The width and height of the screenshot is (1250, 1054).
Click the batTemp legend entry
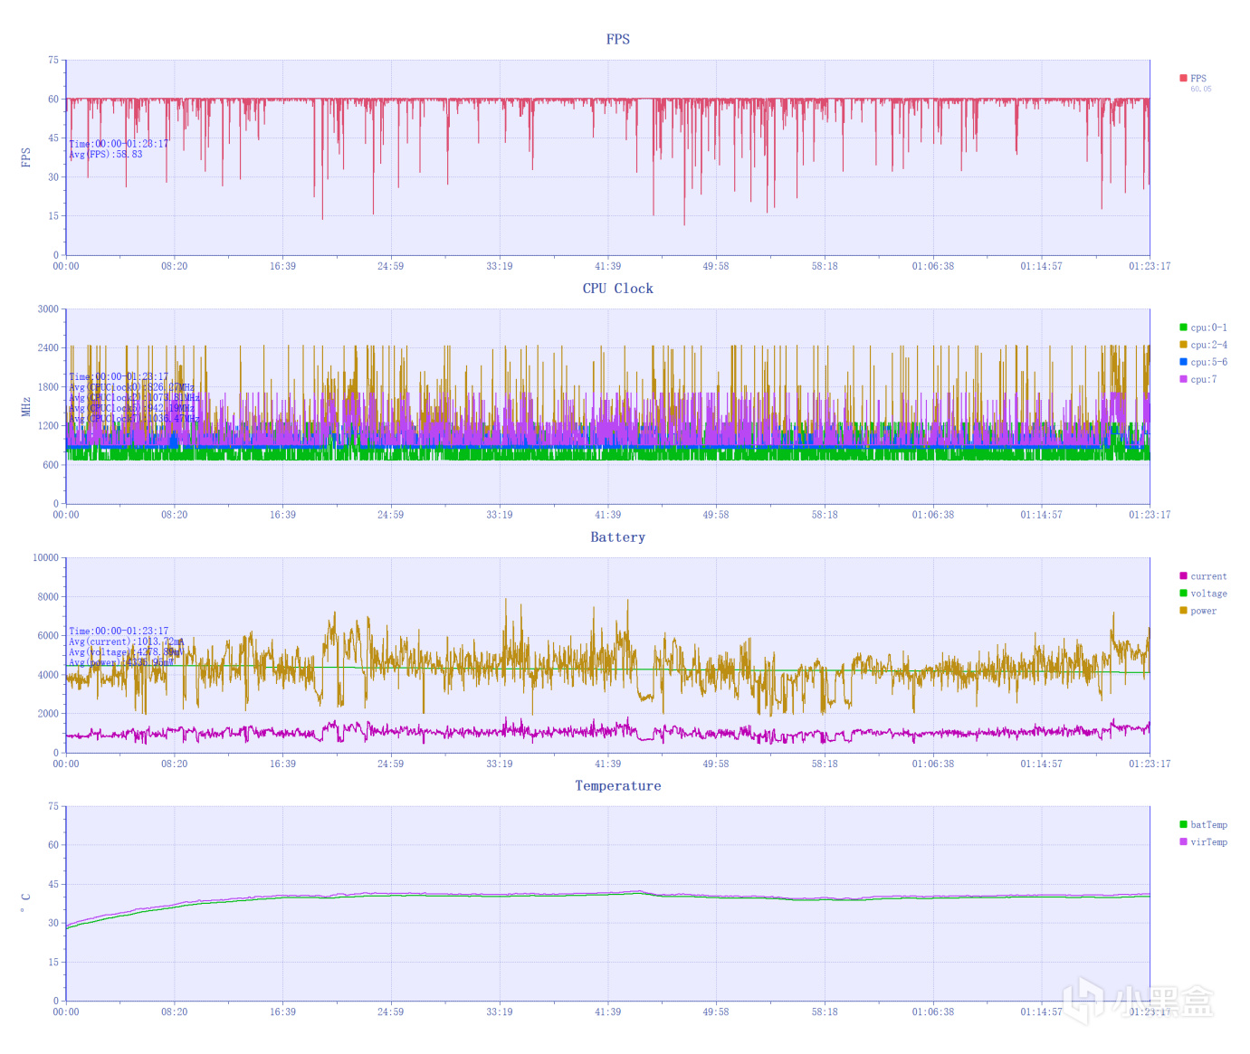click(x=1203, y=825)
